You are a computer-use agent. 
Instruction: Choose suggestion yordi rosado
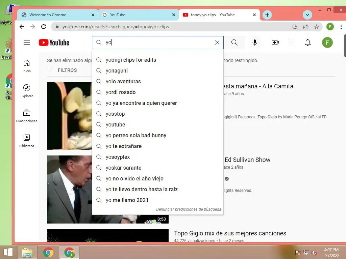[x=157, y=92]
